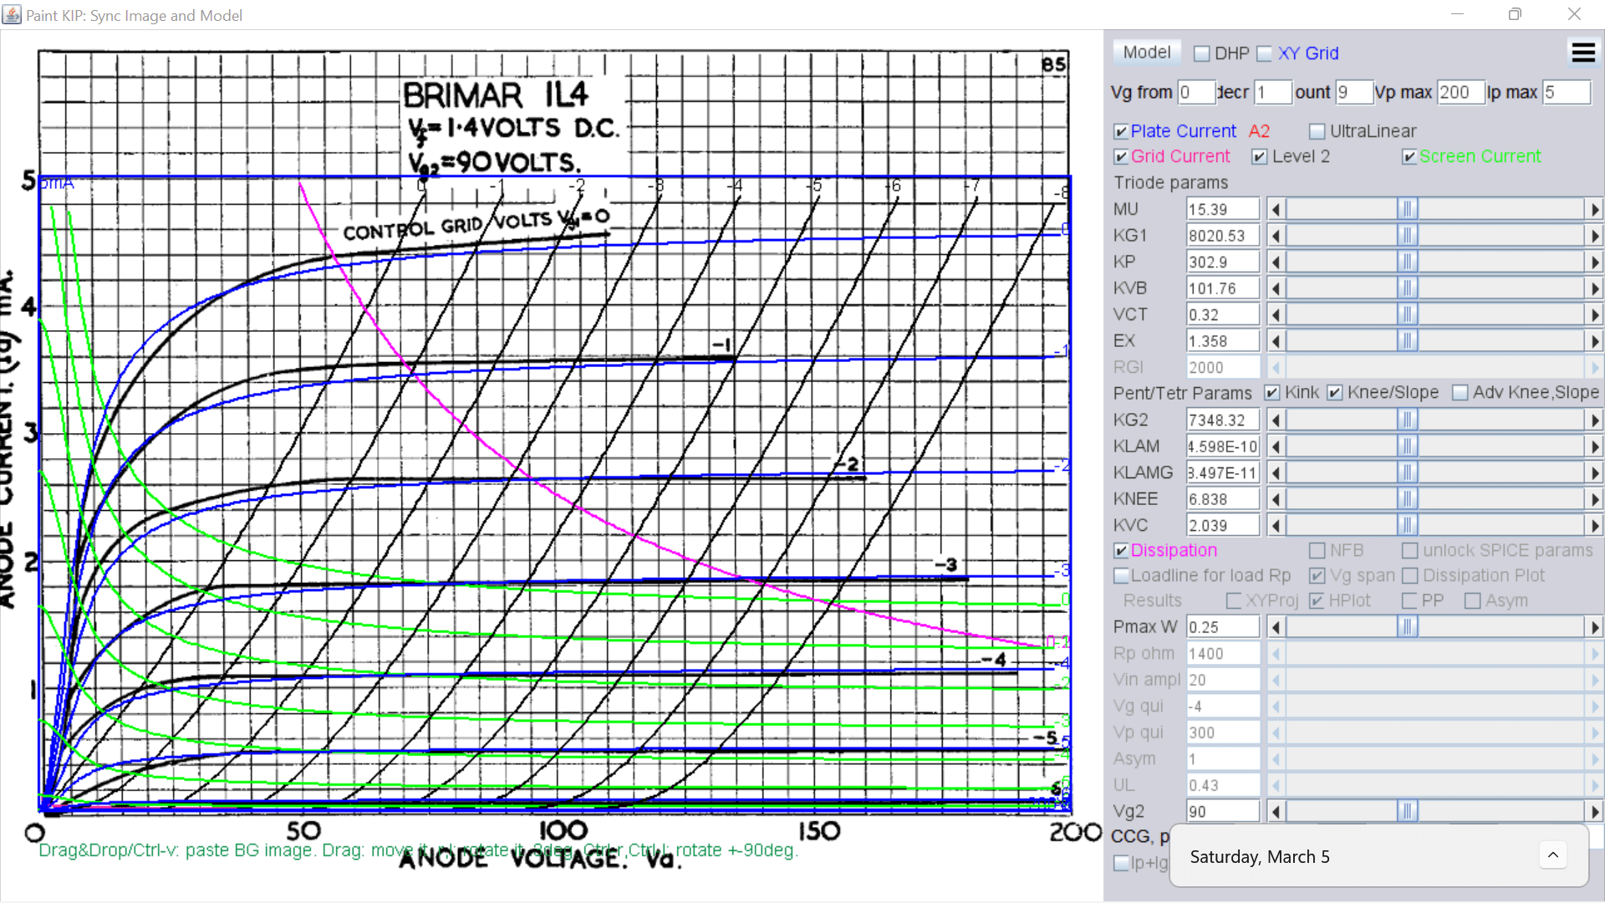Open the hamburger menu icon

(1583, 53)
